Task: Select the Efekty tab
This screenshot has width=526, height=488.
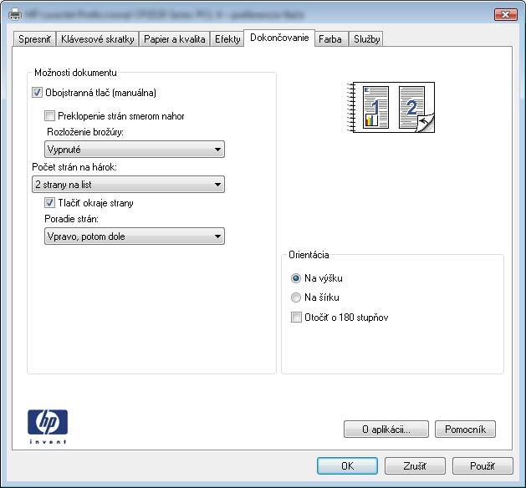Action: (227, 39)
